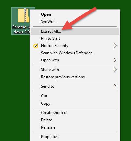Click the Norton Security checkmark icon
Viewport: 131px width, 141px height.
tap(36, 46)
